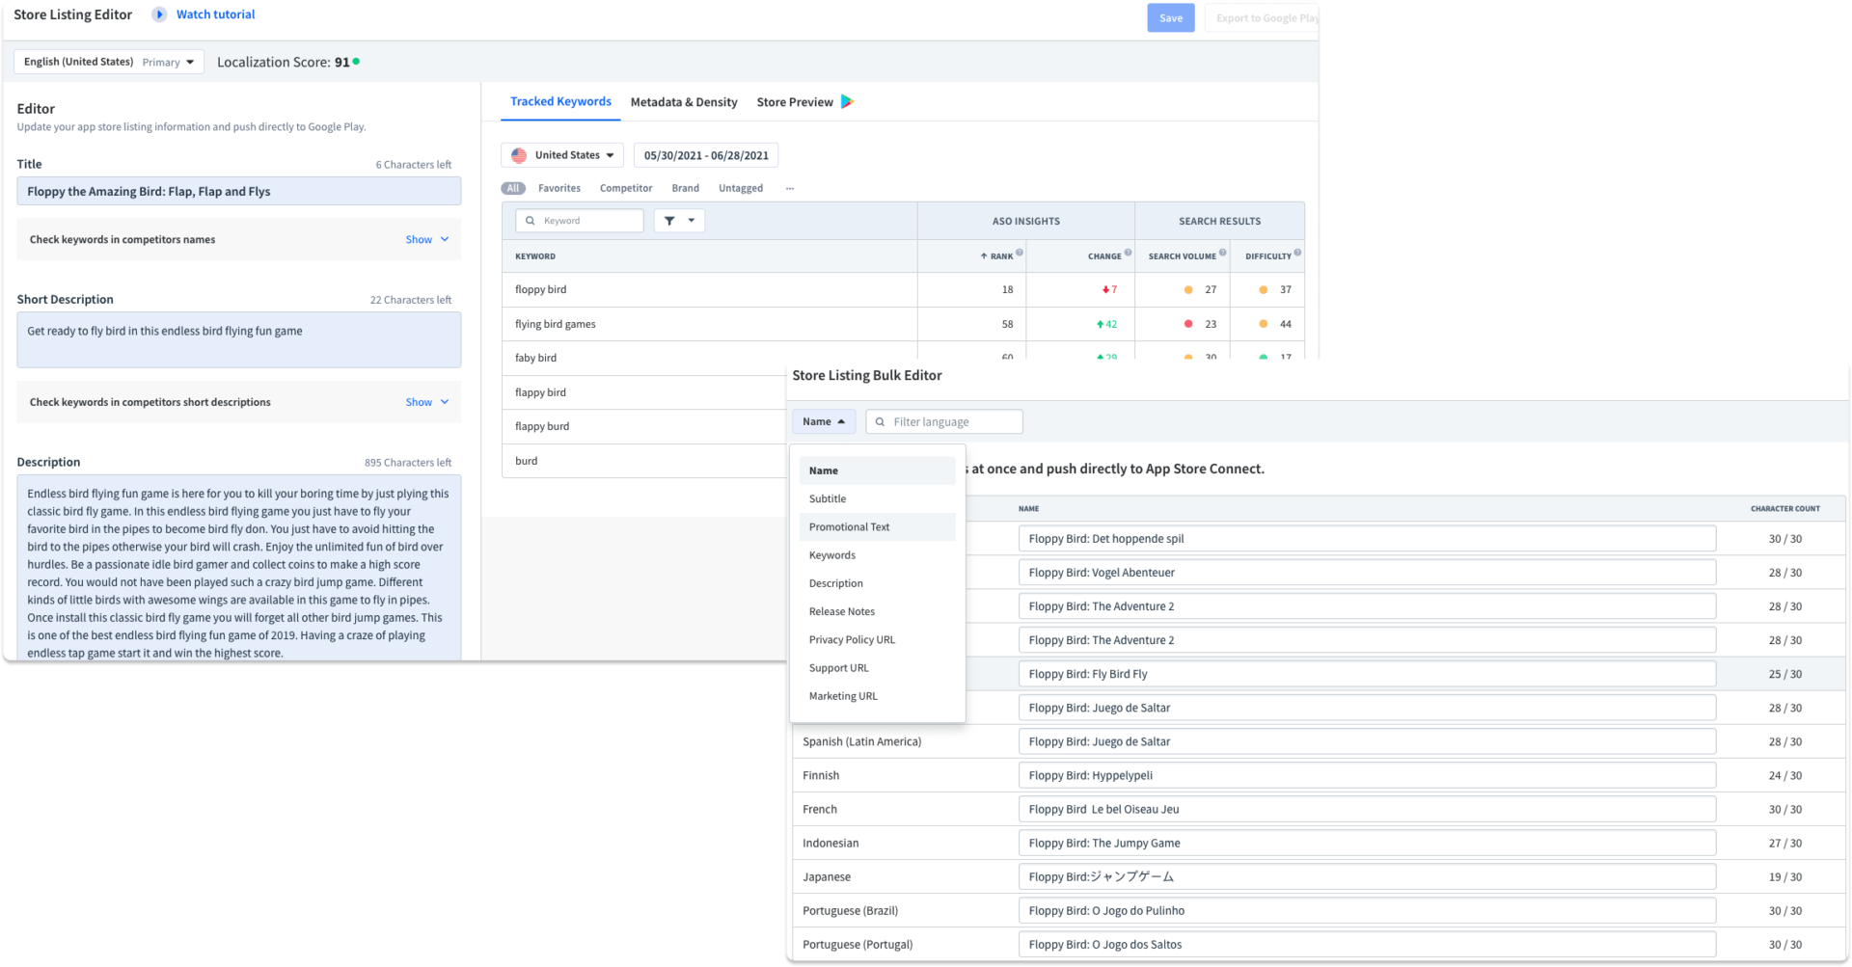
Task: Choose Description from the field menu
Action: pos(877,583)
